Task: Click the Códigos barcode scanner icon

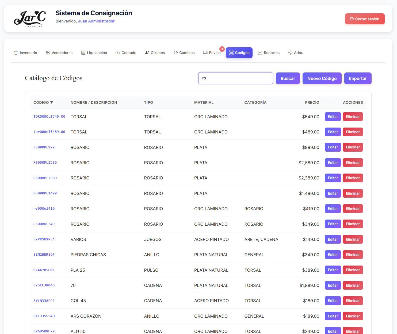Action: tap(231, 53)
